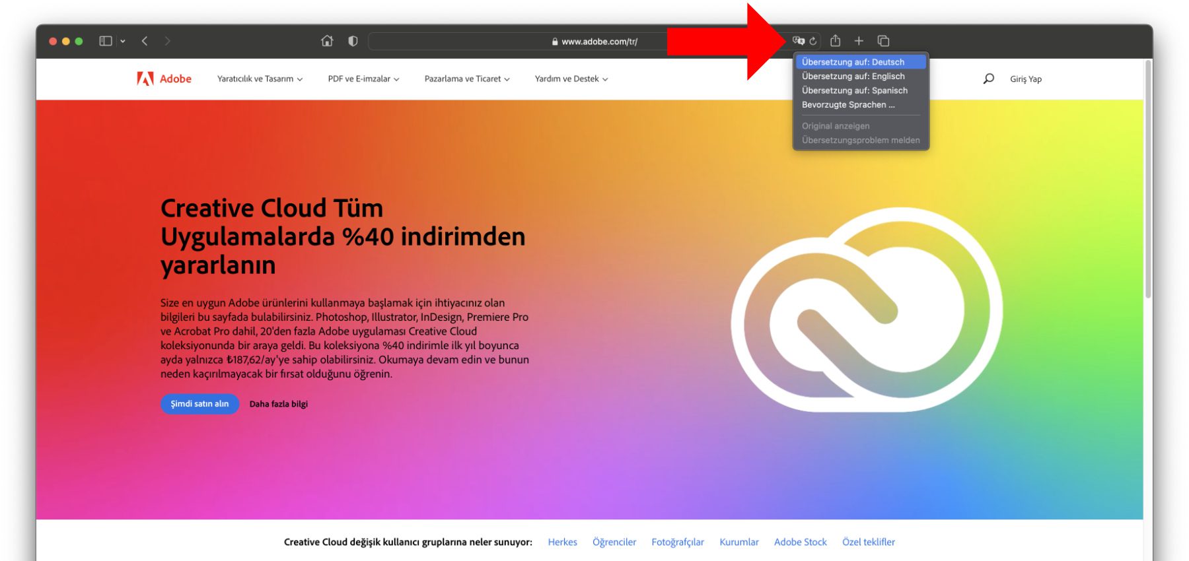
Task: Expand the Pazarlama ve Ticaret menu
Action: pyautogui.click(x=467, y=79)
